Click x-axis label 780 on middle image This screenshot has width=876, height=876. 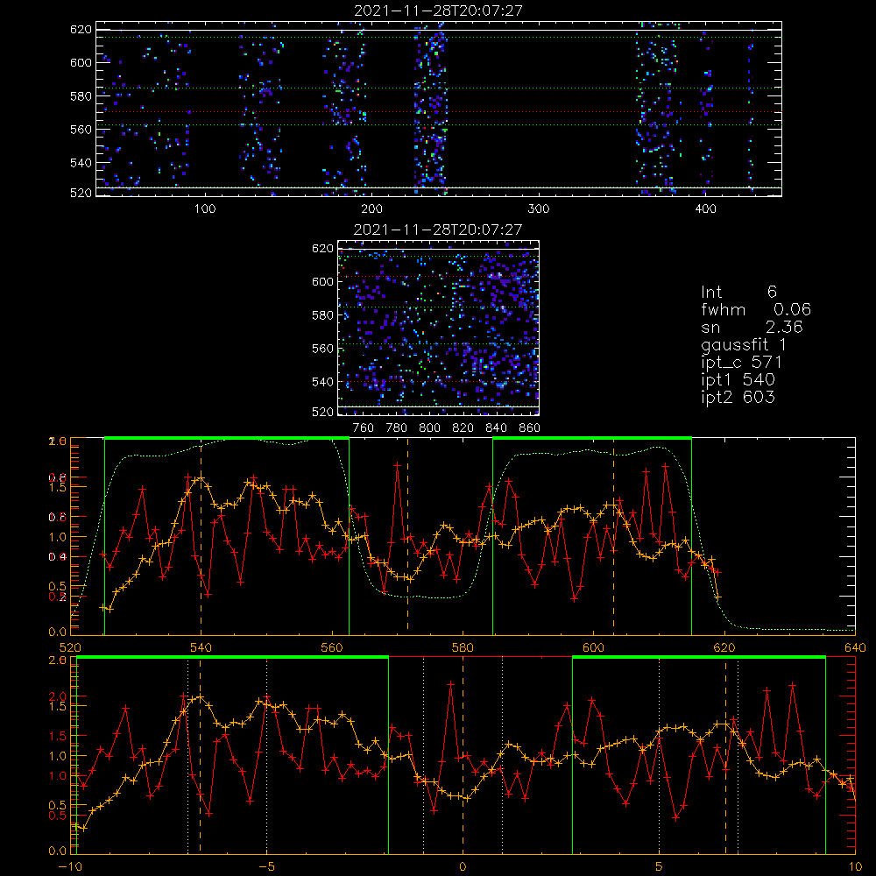397,428
